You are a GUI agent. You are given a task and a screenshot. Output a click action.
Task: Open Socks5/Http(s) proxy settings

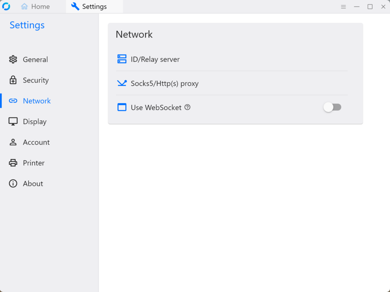[x=165, y=83]
